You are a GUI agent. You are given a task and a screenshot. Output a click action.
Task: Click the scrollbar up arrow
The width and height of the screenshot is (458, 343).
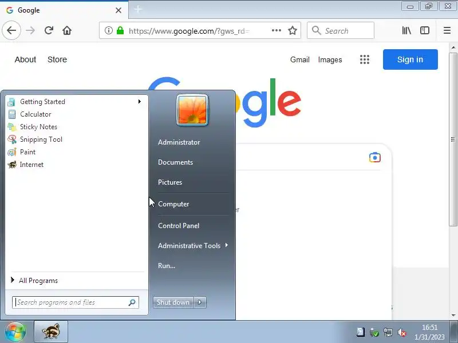(453, 47)
